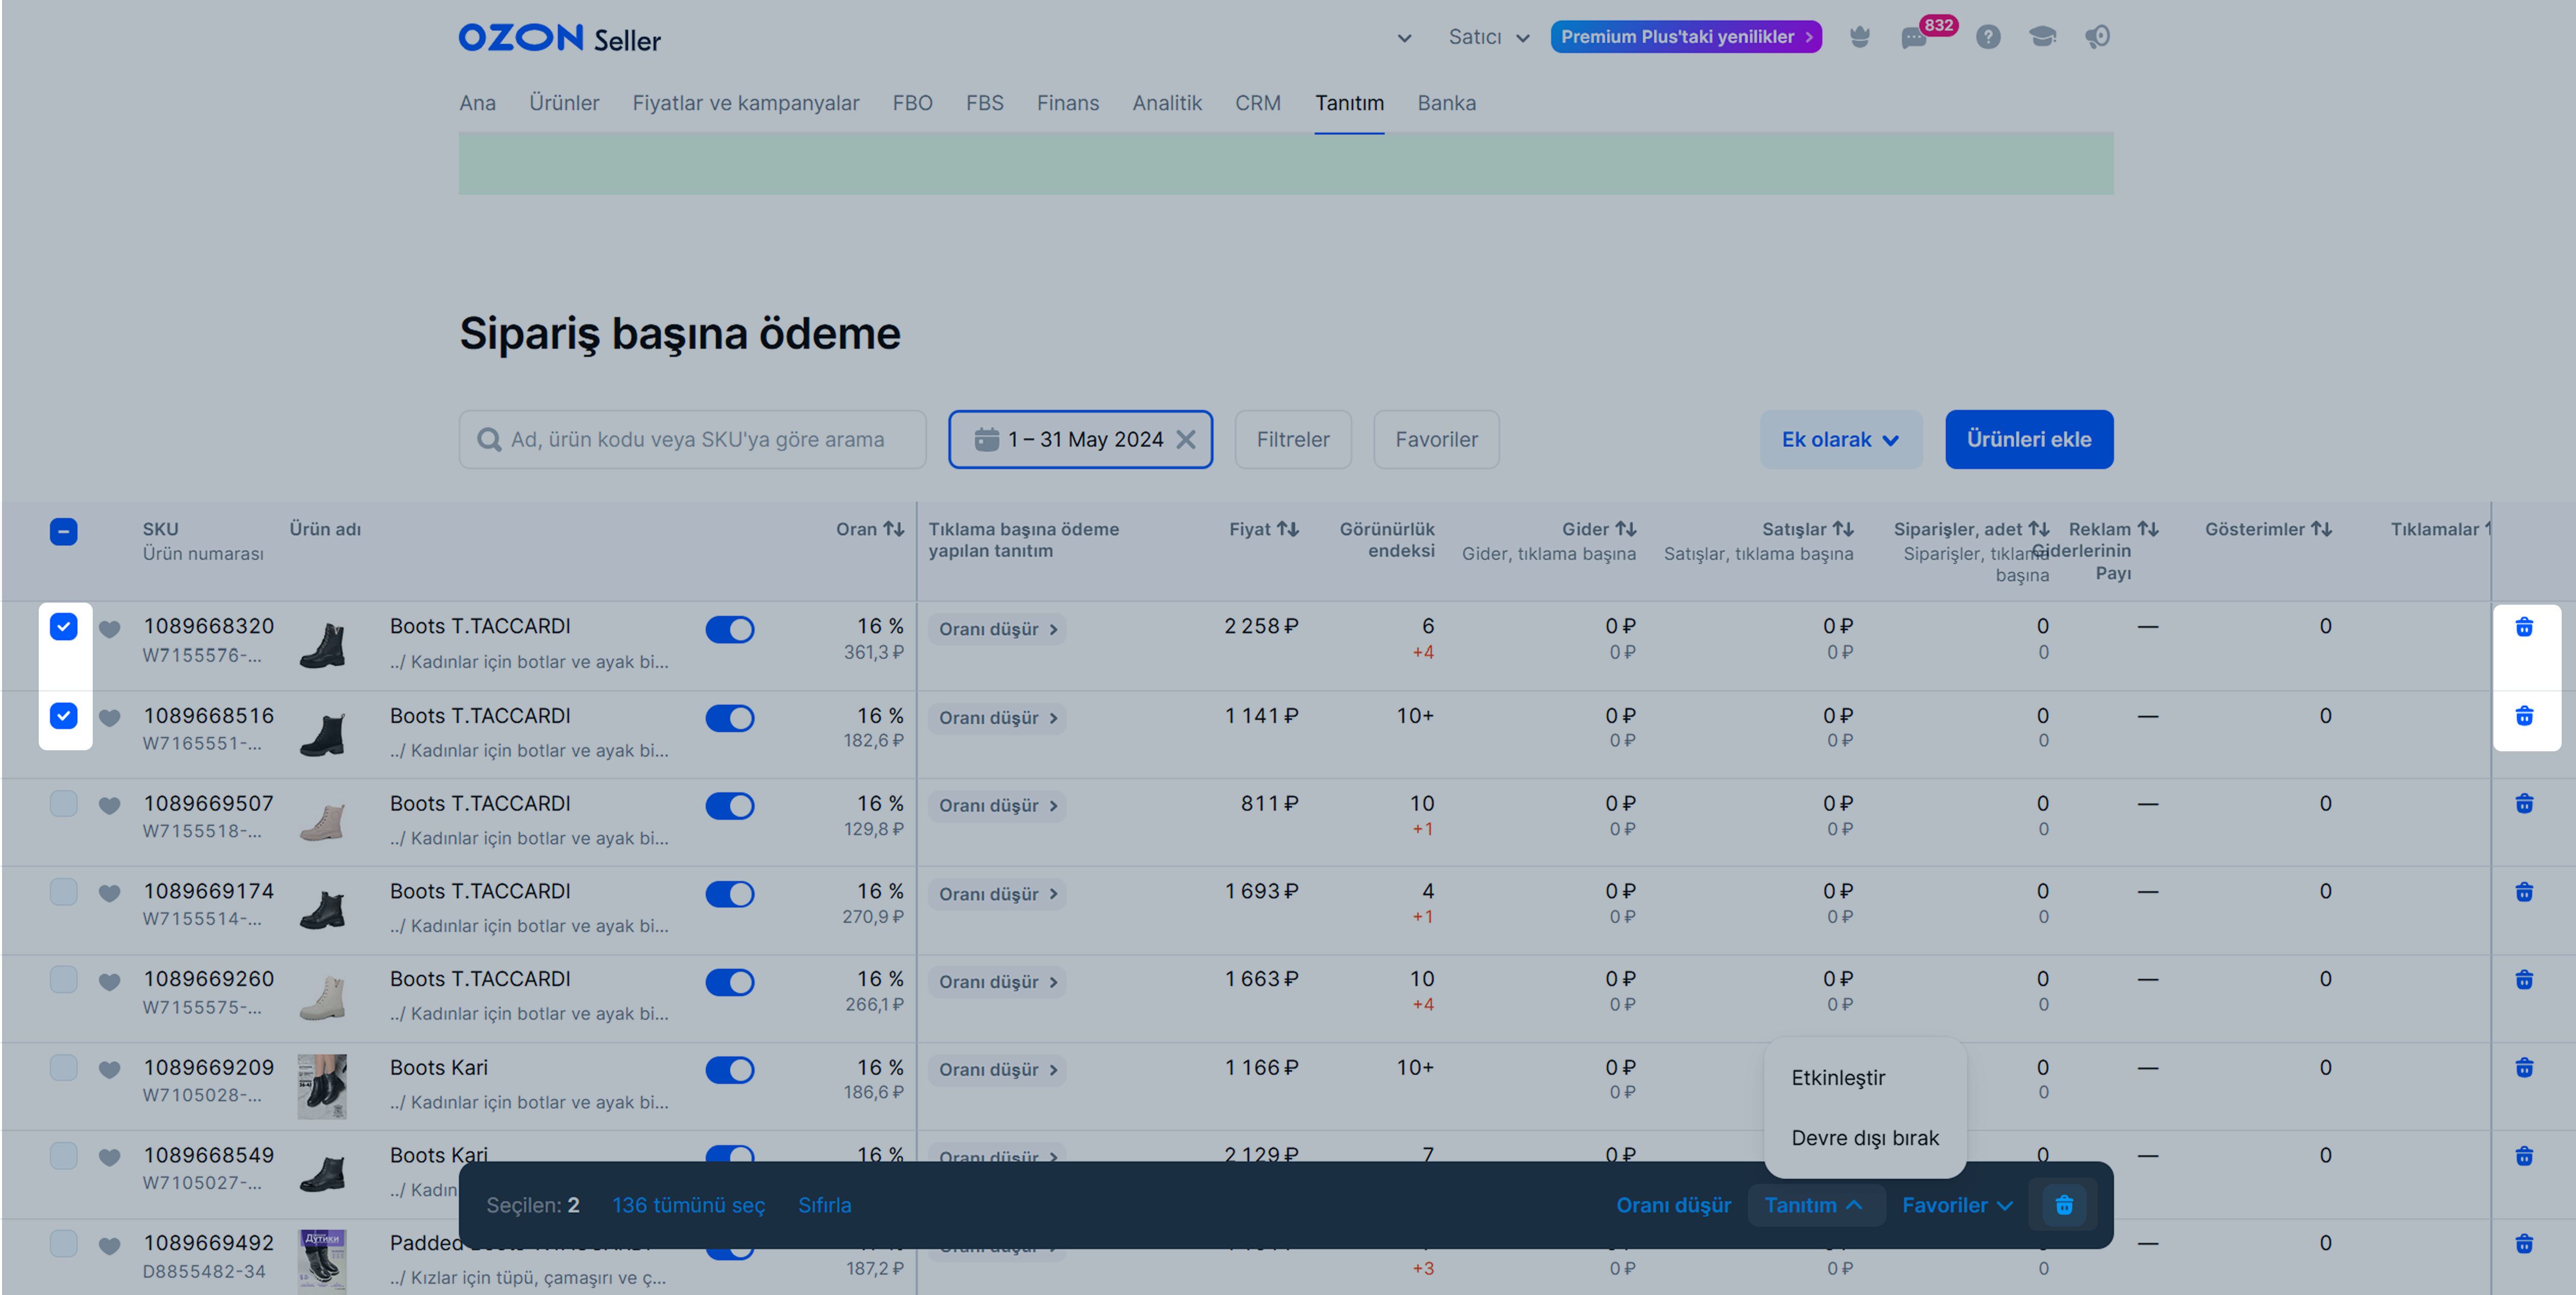This screenshot has width=2576, height=1295.
Task: Favorite heart for SKU 1089668320
Action: pos(110,629)
